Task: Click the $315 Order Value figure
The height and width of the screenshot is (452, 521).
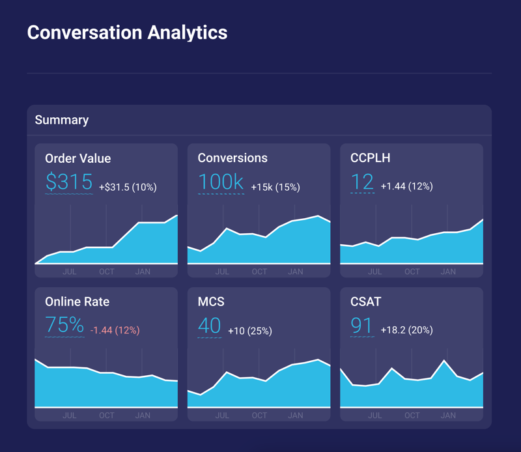Action: (68, 182)
